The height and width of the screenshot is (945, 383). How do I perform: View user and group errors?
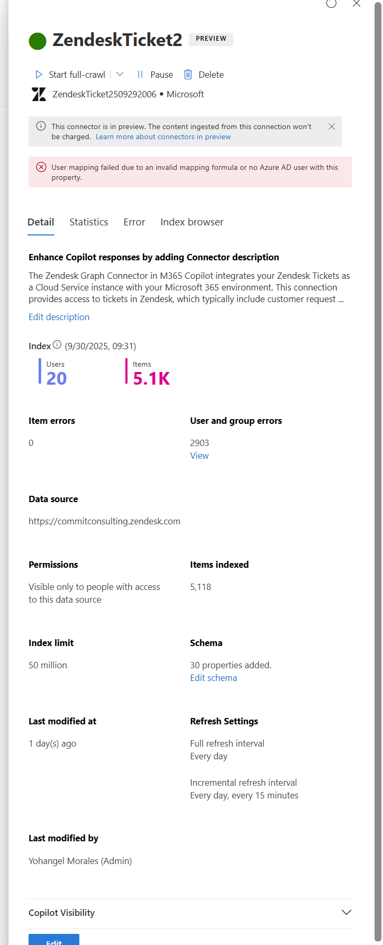(x=199, y=456)
